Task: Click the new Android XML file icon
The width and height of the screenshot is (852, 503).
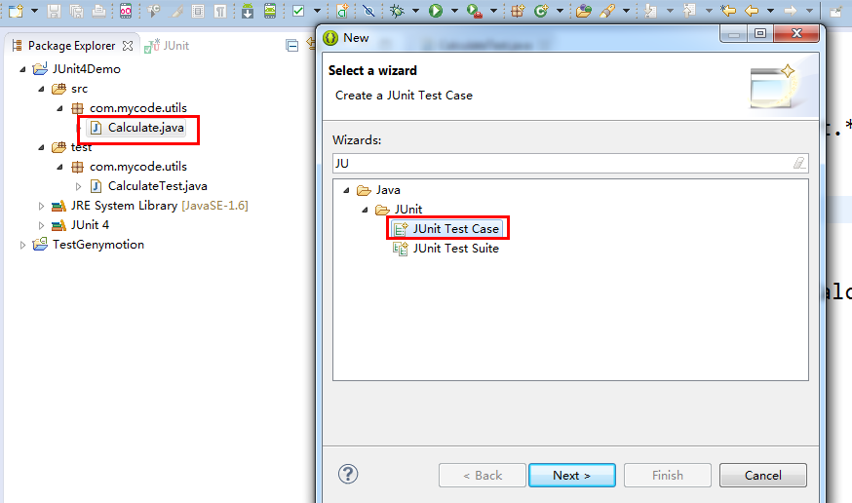Action: point(342,11)
